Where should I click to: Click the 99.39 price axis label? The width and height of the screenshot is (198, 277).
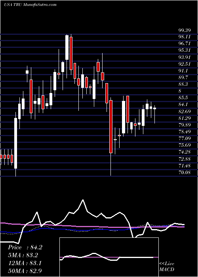(x=185, y=30)
